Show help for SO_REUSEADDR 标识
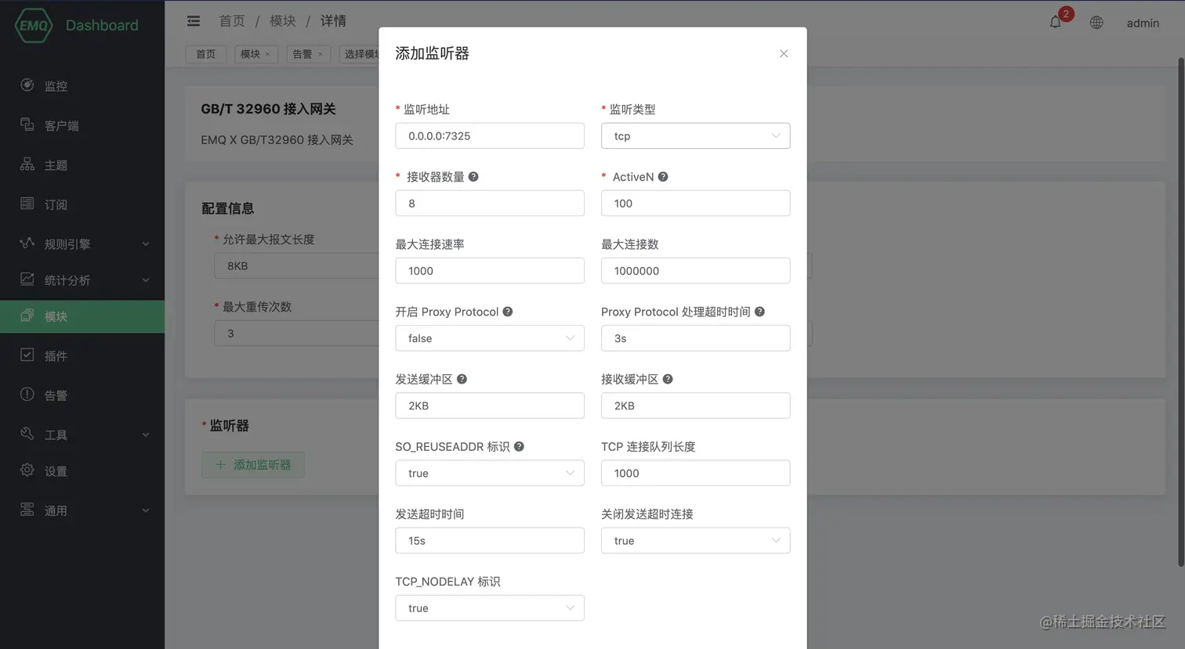This screenshot has height=649, width=1185. [x=519, y=446]
